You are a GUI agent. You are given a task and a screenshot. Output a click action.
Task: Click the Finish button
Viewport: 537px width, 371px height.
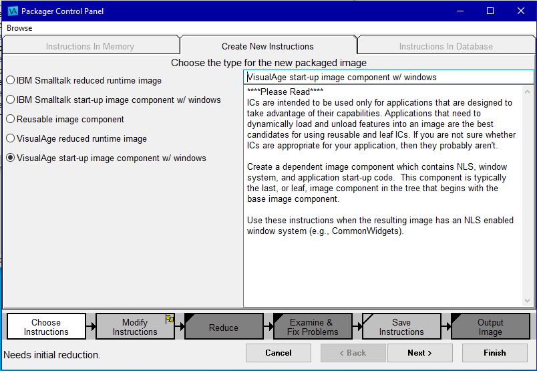494,353
